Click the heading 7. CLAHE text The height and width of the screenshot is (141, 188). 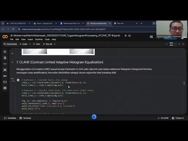pyautogui.click(x=60, y=62)
